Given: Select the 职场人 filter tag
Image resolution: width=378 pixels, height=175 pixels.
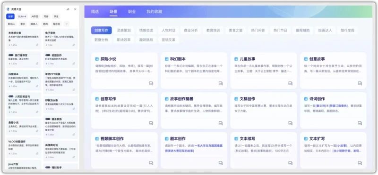Looking at the screenshot, I should coord(11,24).
